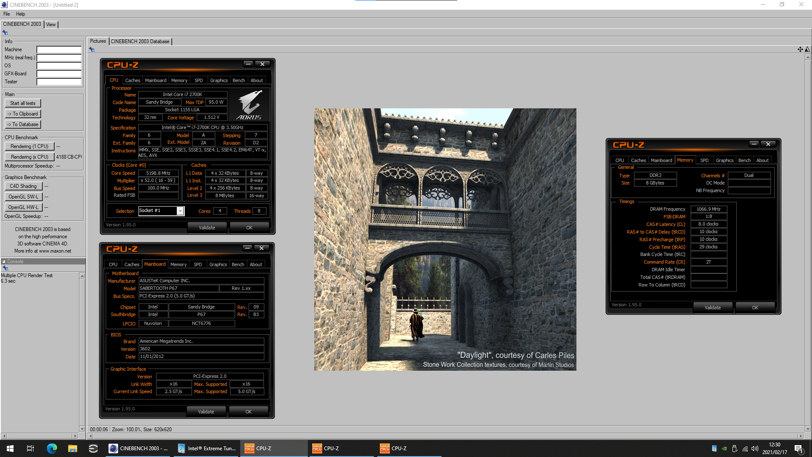This screenshot has width=812, height=457.
Task: Click the OS input field
Action: (59, 66)
